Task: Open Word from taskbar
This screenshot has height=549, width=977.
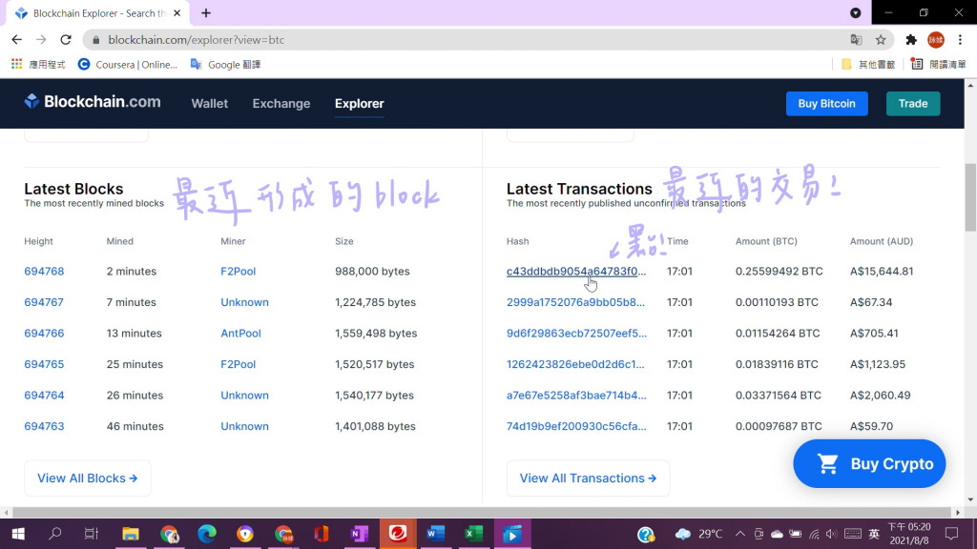Action: (435, 534)
